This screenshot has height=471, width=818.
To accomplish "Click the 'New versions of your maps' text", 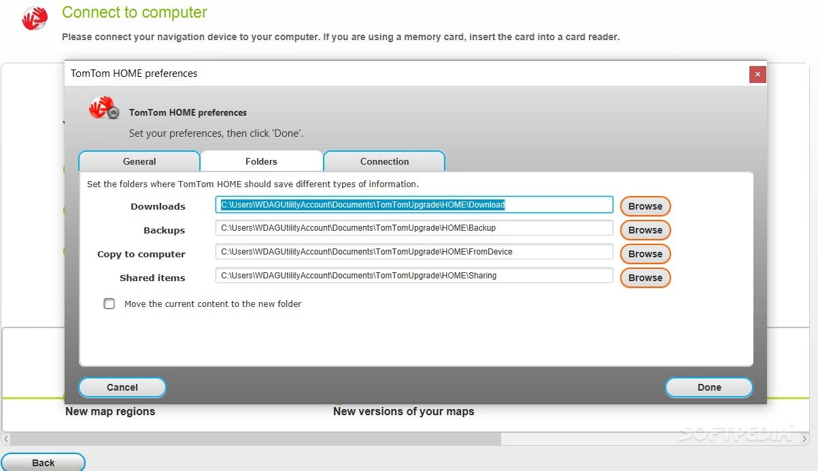I will pyautogui.click(x=403, y=411).
